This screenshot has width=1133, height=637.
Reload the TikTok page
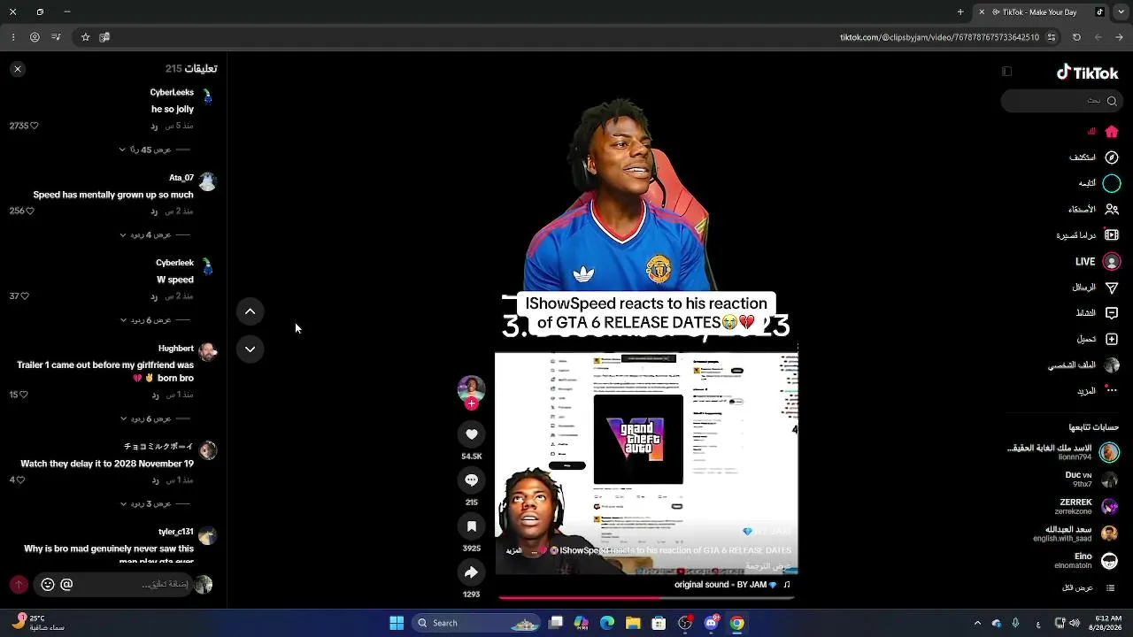(x=1076, y=37)
